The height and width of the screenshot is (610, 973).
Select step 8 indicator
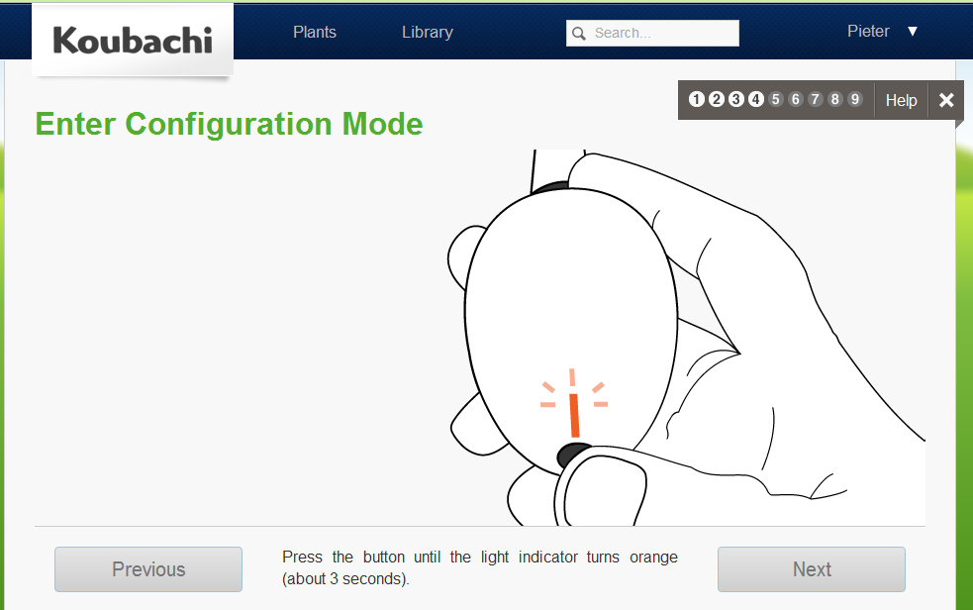pos(835,99)
